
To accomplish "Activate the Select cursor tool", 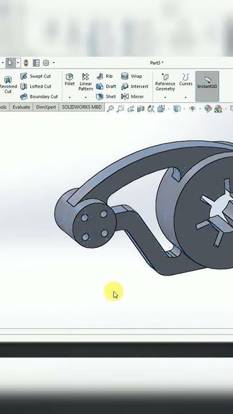I will 10,63.
